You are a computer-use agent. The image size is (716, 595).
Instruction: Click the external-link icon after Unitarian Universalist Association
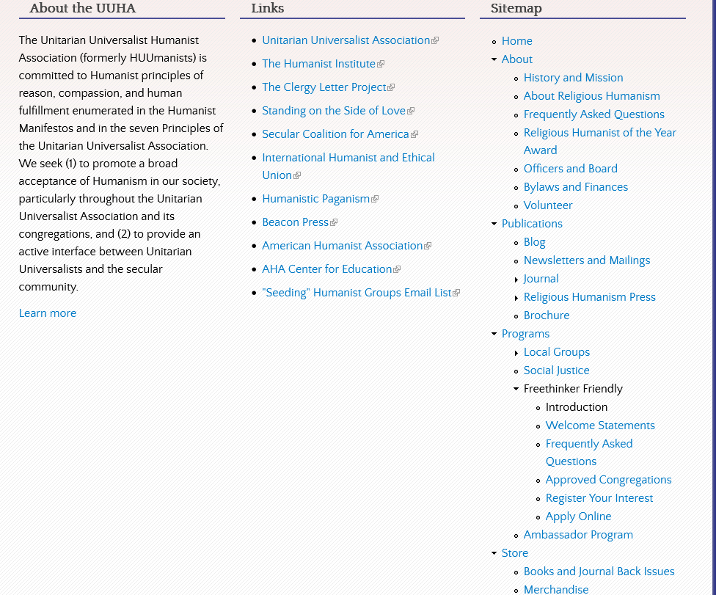435,40
